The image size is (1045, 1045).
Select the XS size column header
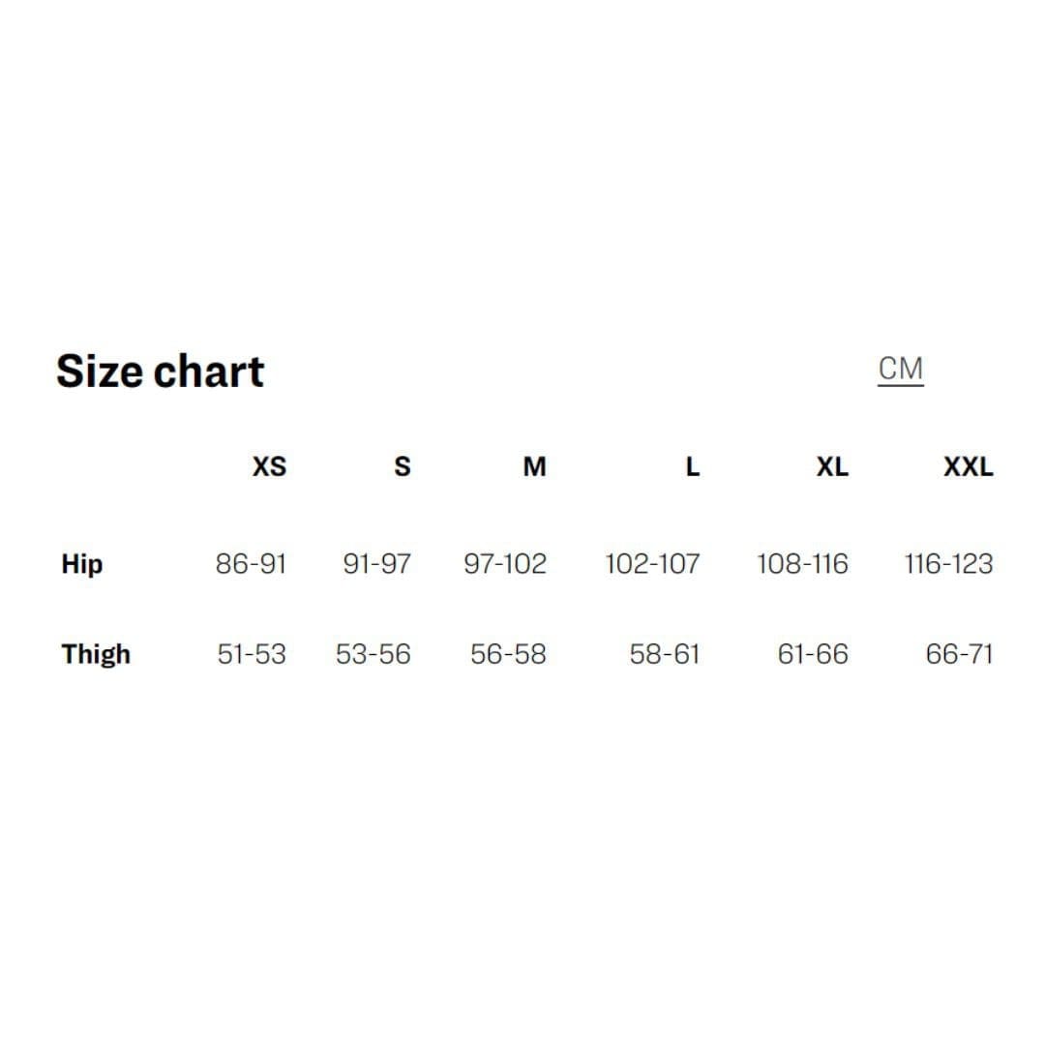point(269,467)
